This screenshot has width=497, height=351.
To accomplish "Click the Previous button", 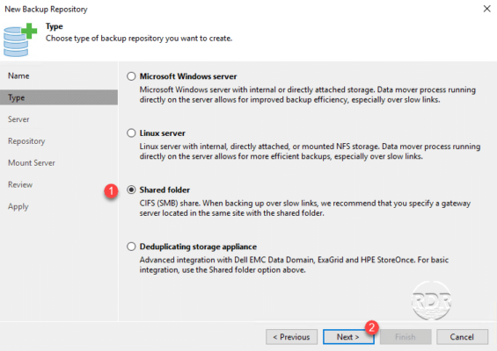I will coord(292,337).
